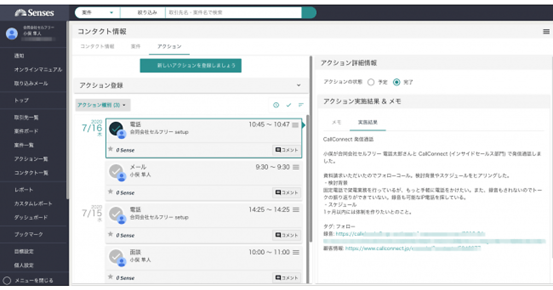553x290 pixels.
Task: Select the 予定 radio button
Action: [x=371, y=82]
